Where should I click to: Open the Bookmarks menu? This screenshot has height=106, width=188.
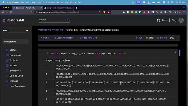tap(50, 2)
